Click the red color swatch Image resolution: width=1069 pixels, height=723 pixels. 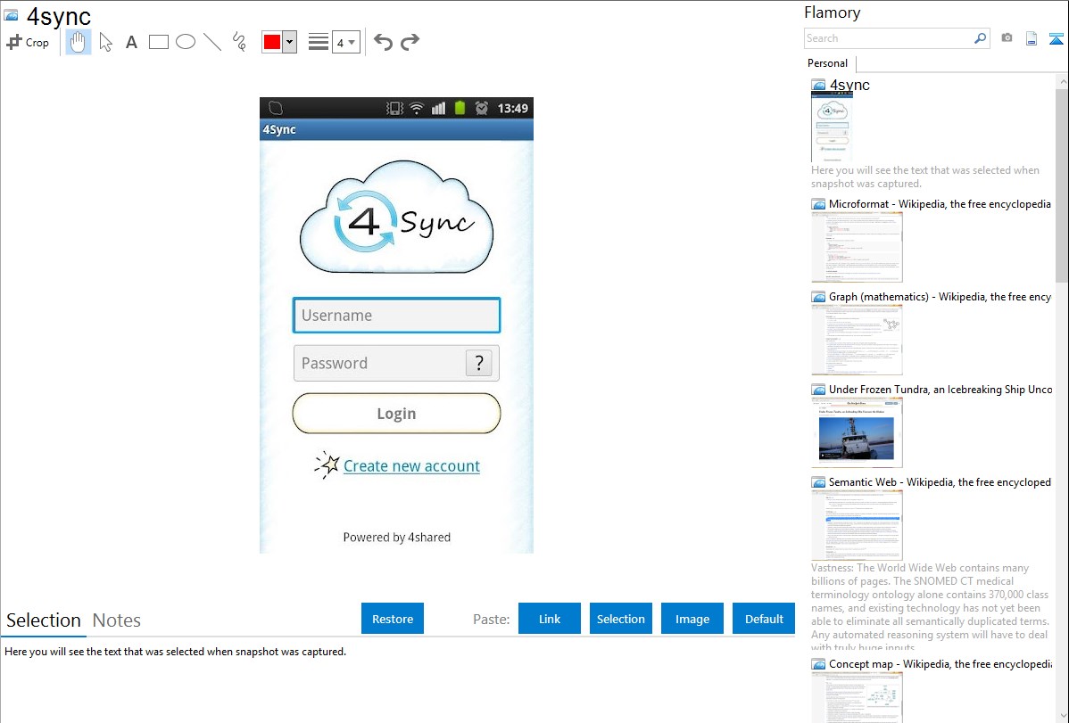[272, 42]
